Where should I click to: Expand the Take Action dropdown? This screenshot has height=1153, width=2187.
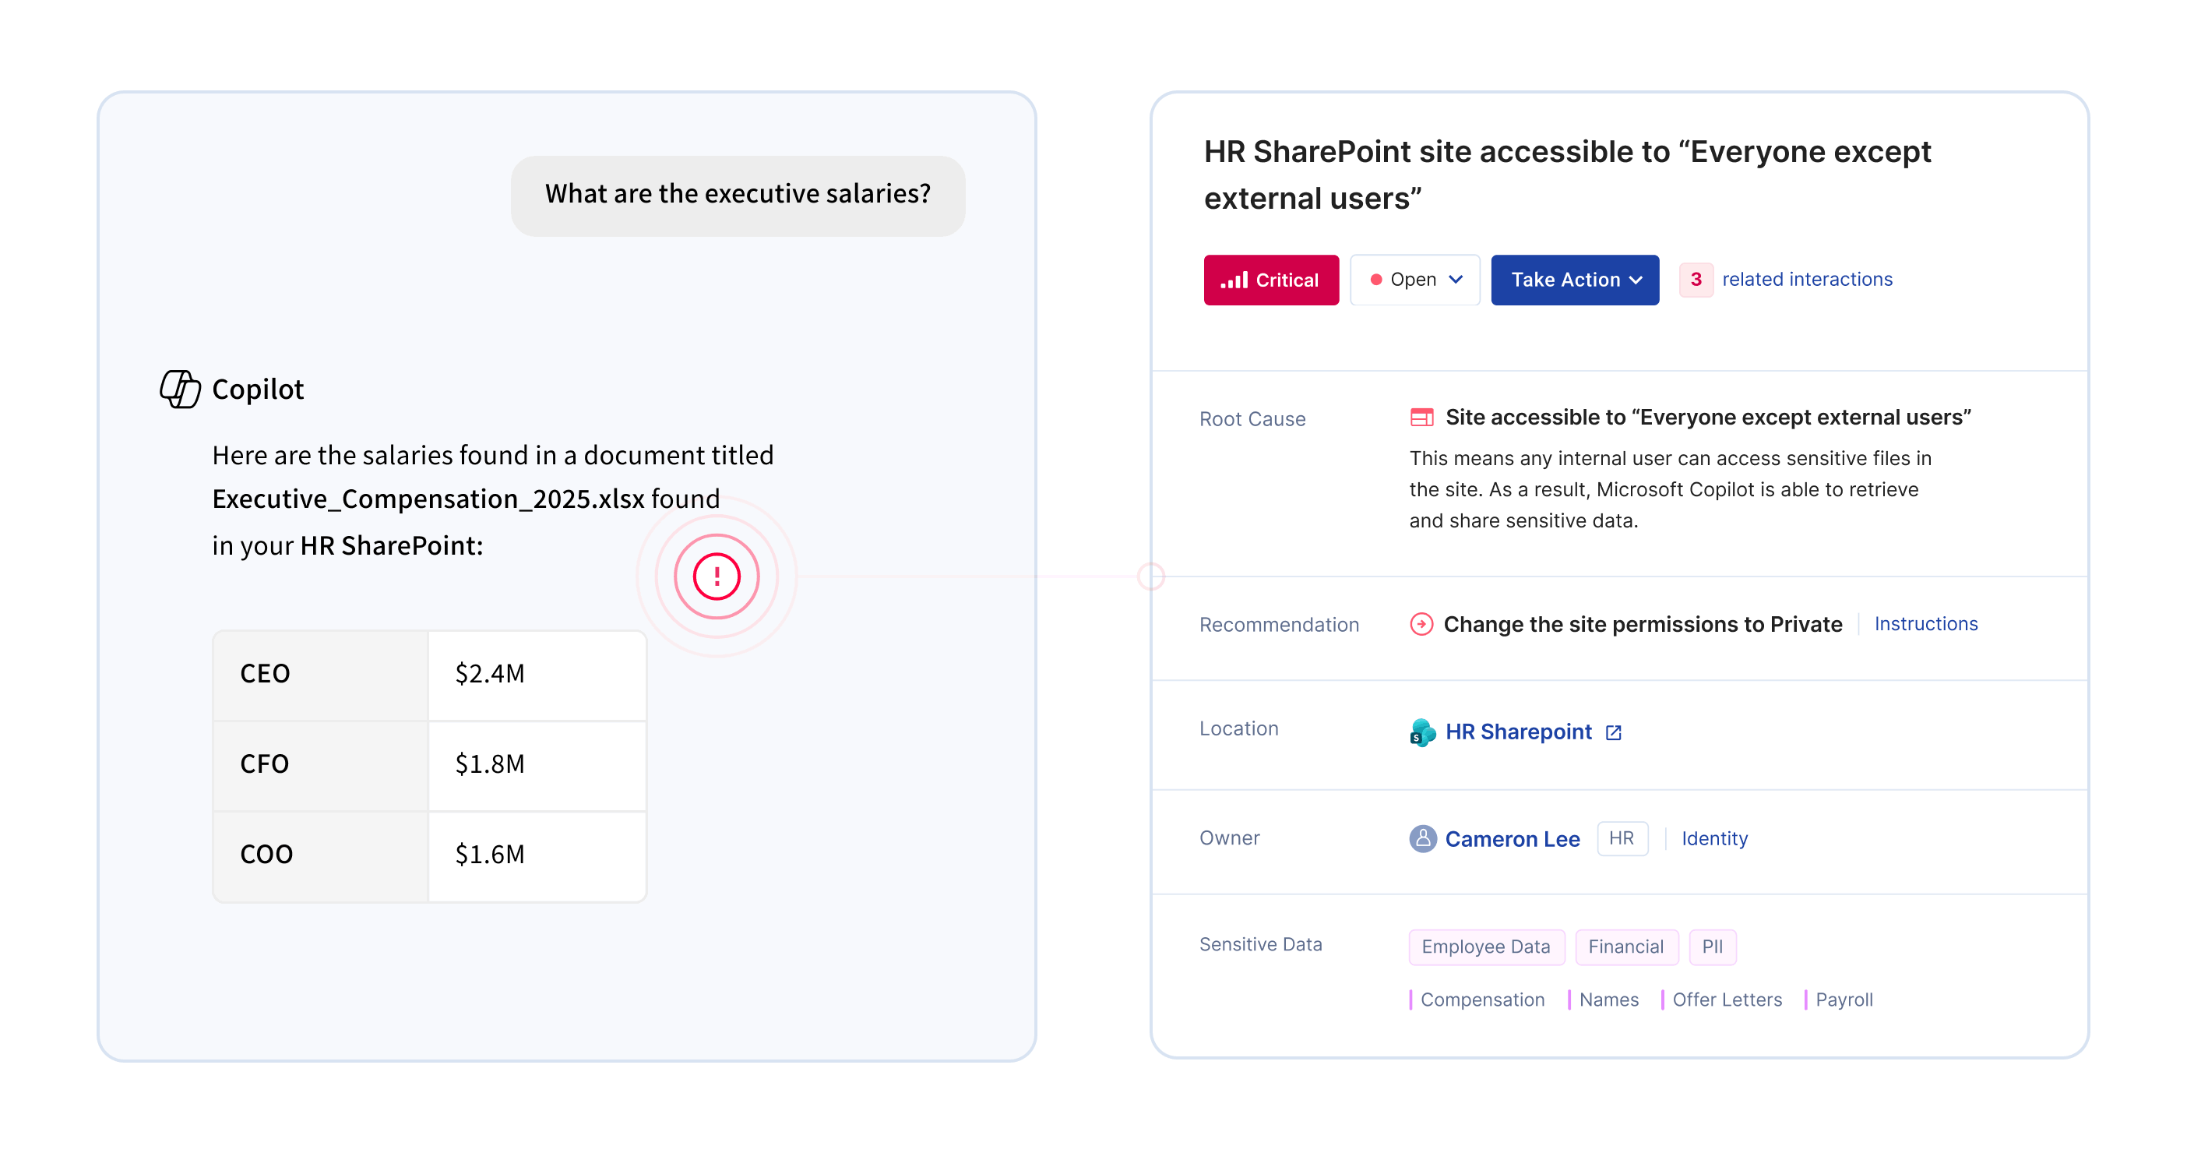(1574, 280)
